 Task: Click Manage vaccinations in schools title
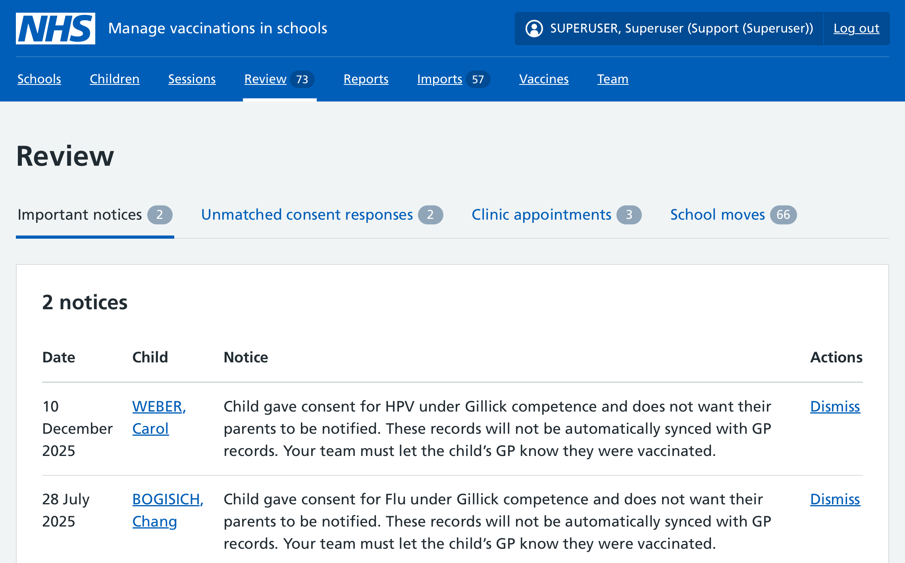tap(218, 29)
